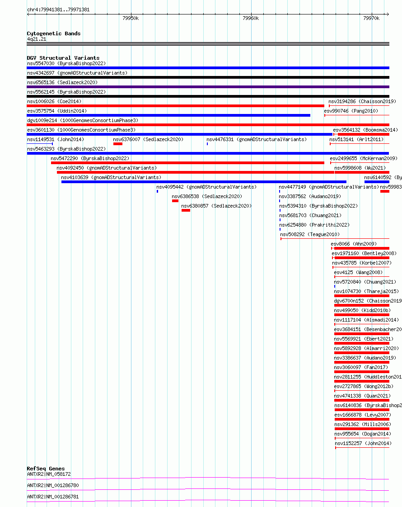The width and height of the screenshot is (402, 507).
Task: Open nsv5998608 (Wu2021) variant
Action: coord(360,168)
